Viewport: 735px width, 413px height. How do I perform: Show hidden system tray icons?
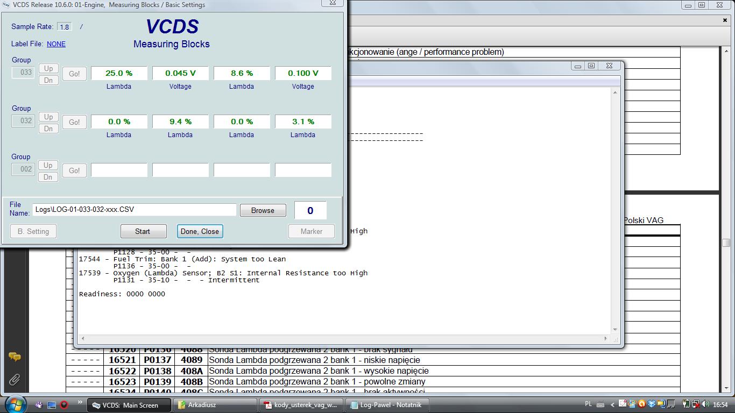click(x=612, y=405)
